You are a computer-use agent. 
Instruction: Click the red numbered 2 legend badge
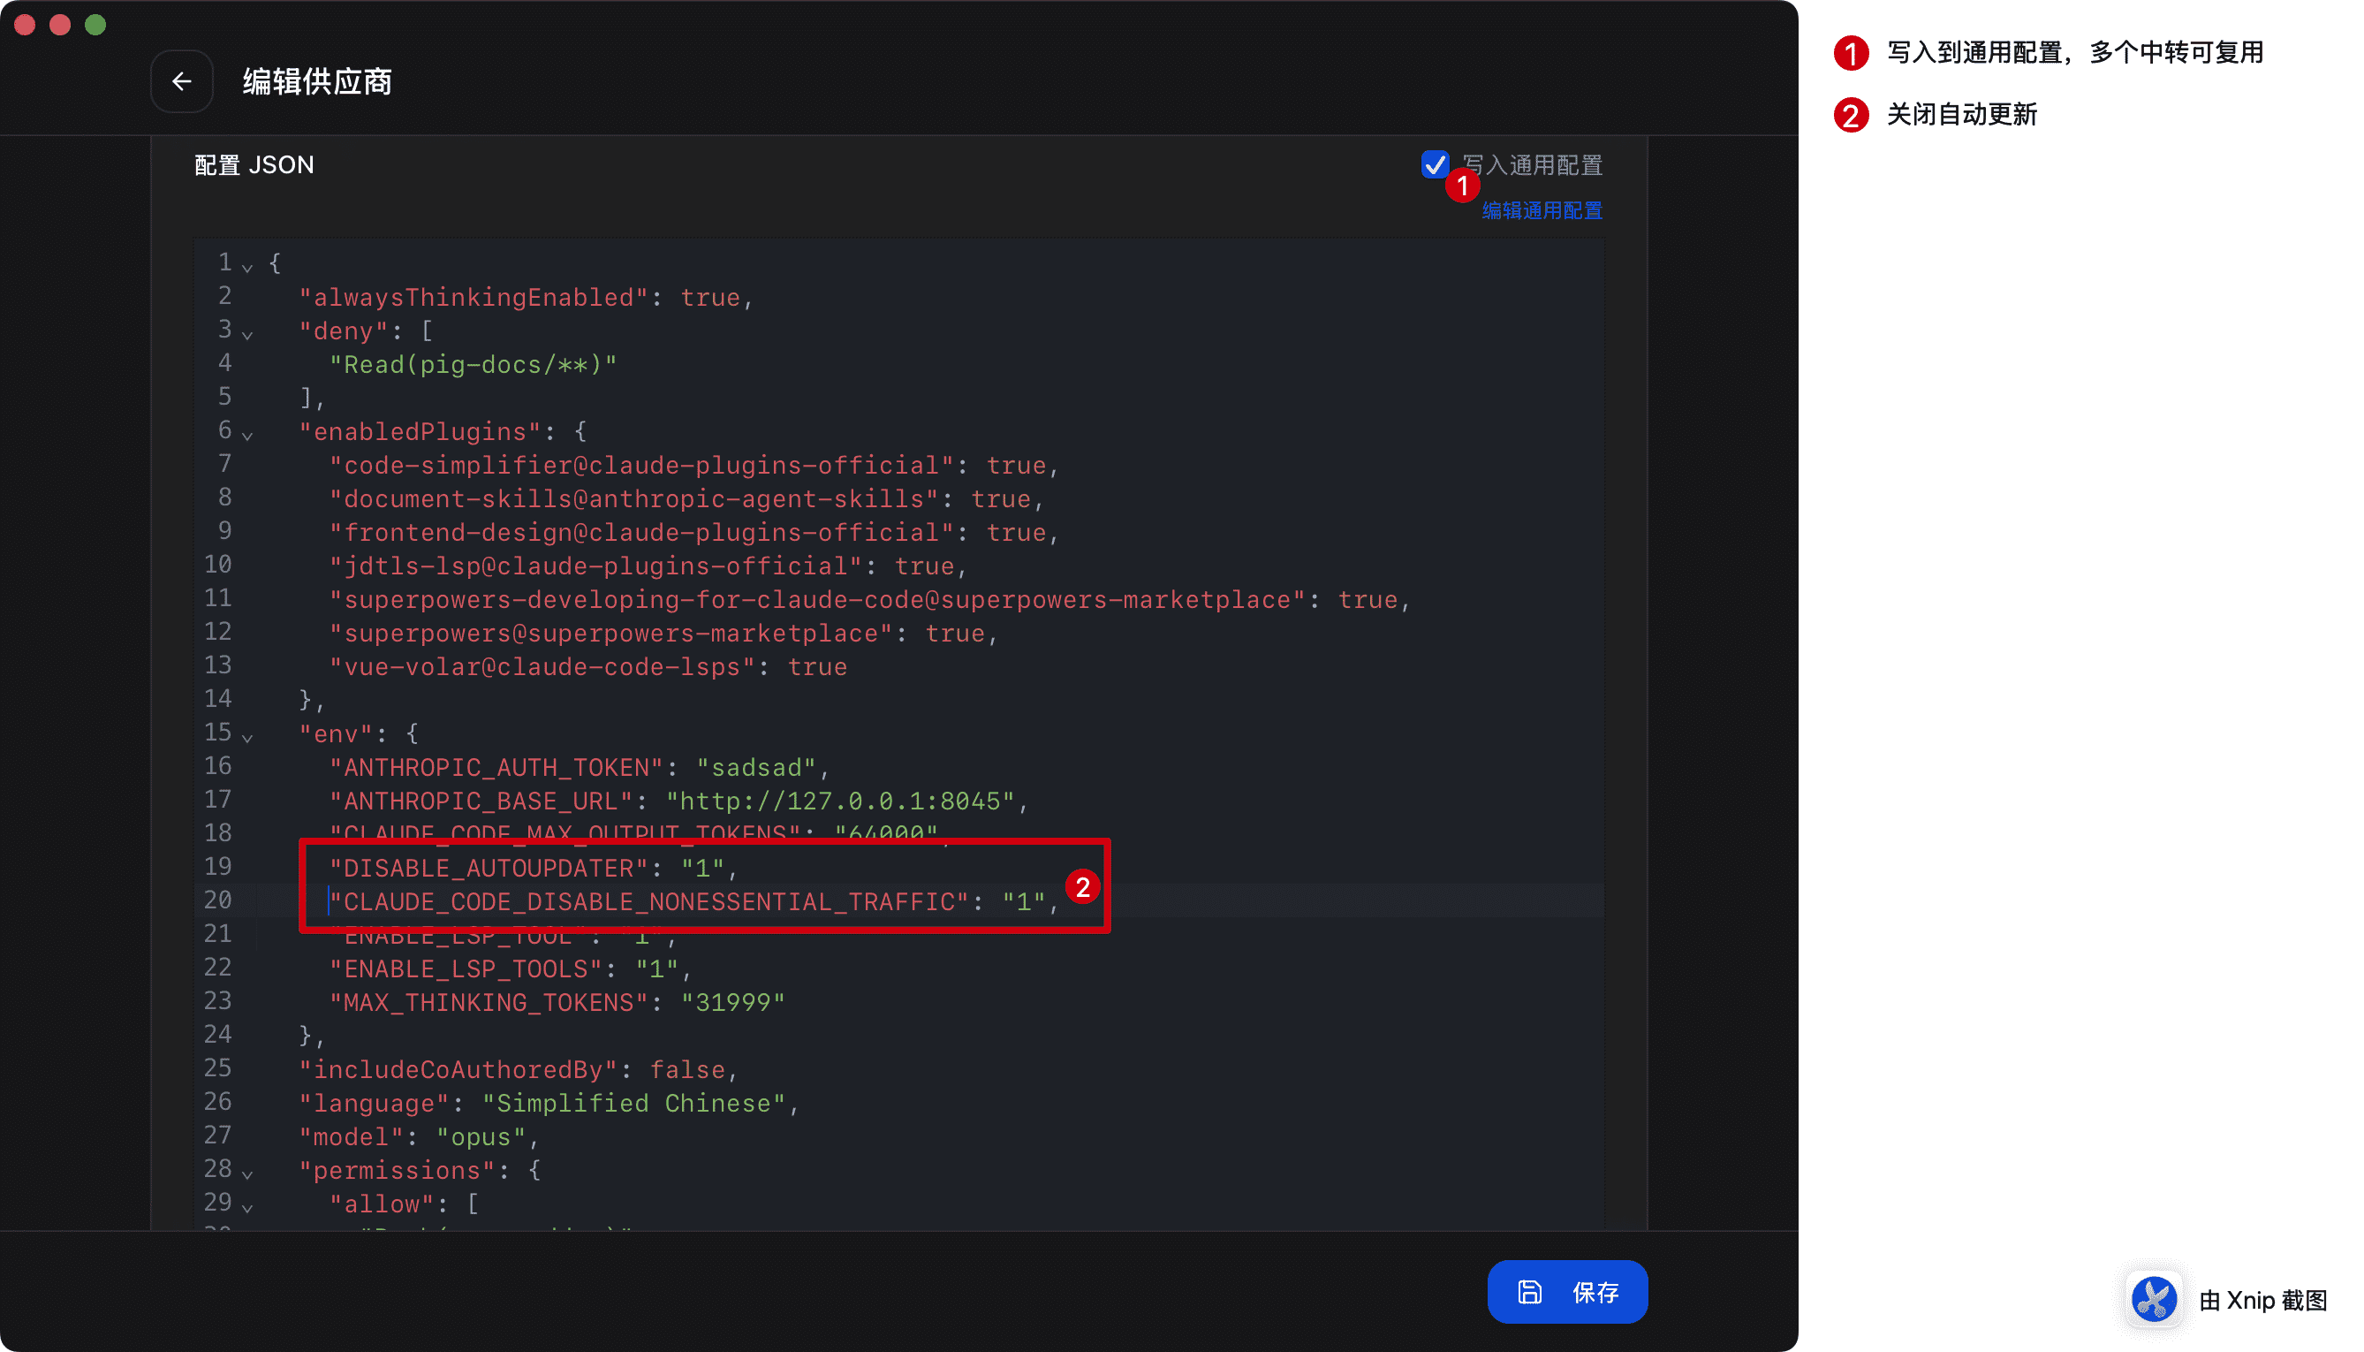click(1851, 115)
